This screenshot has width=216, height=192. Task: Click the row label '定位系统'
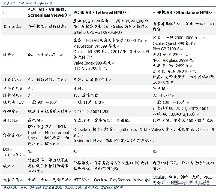[x=11, y=135]
